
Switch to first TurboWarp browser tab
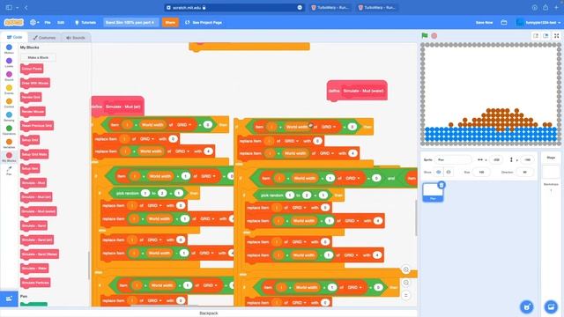click(x=330, y=7)
